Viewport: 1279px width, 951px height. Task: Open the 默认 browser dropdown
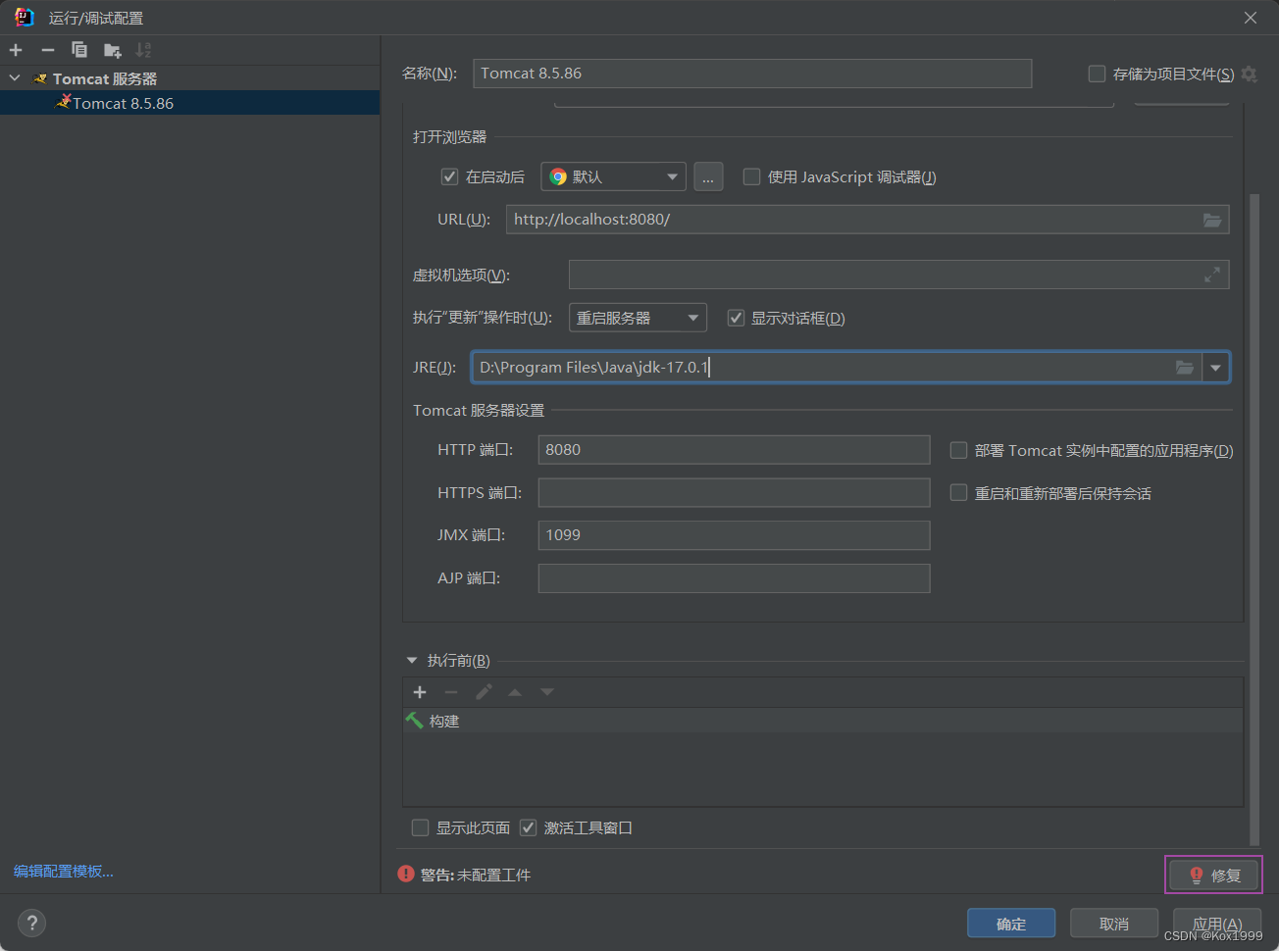click(613, 176)
